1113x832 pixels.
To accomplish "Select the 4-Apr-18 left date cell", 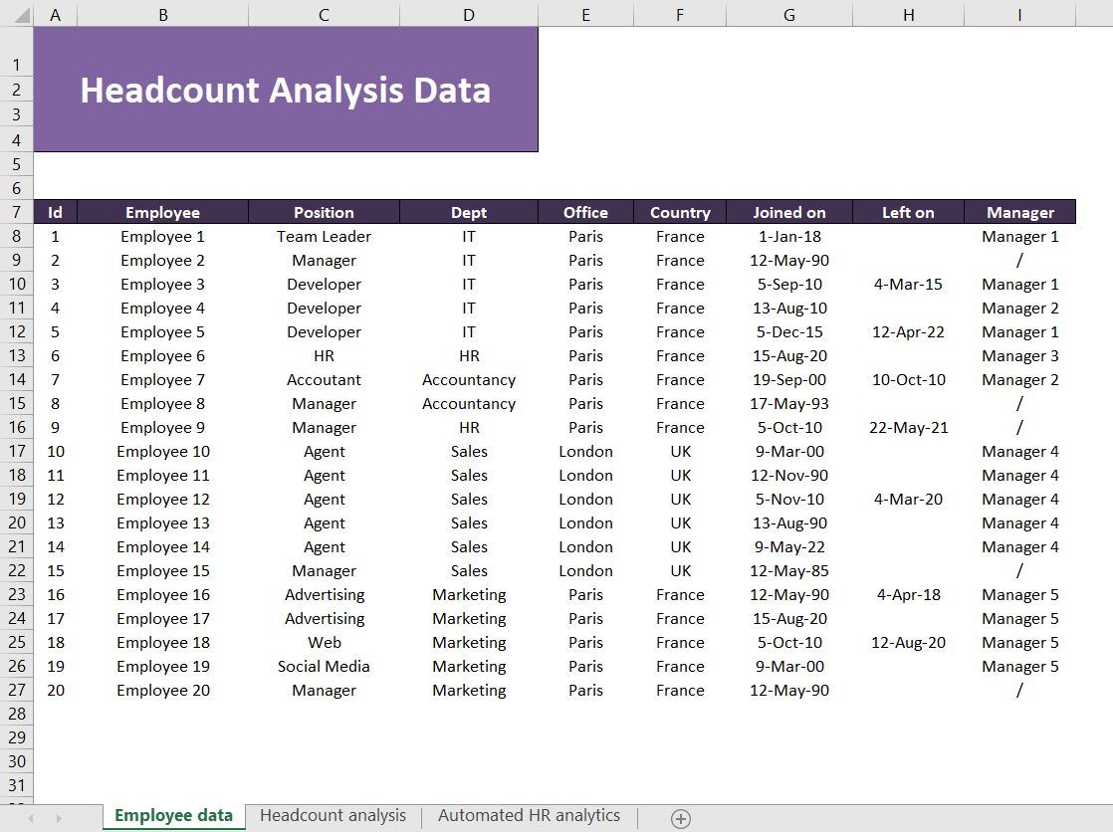I will click(x=909, y=594).
